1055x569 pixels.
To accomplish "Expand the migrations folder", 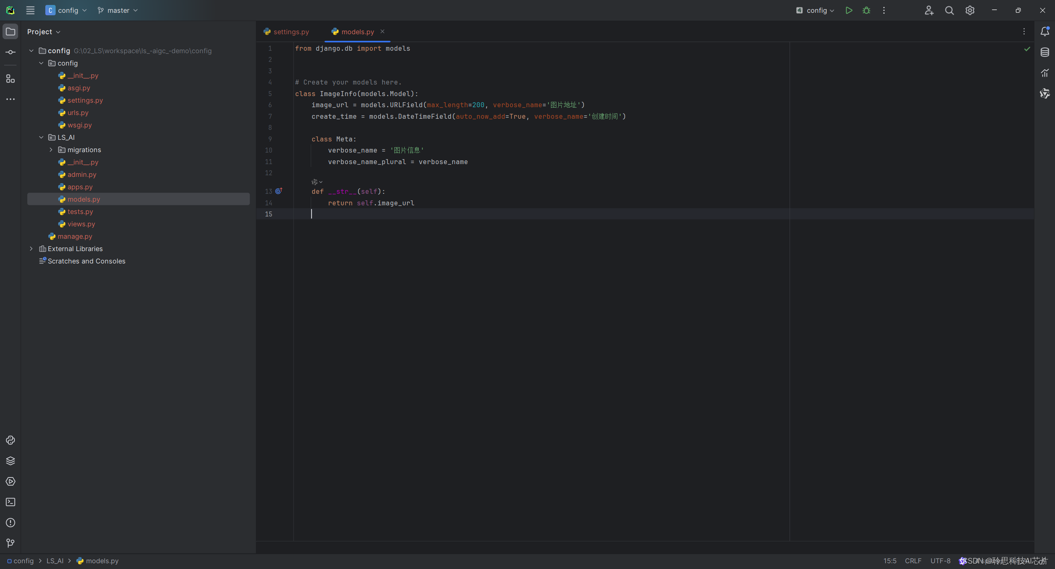I will pyautogui.click(x=51, y=150).
